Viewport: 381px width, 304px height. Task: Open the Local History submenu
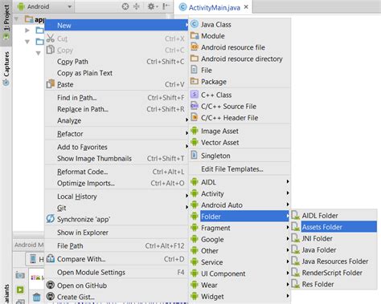116,197
